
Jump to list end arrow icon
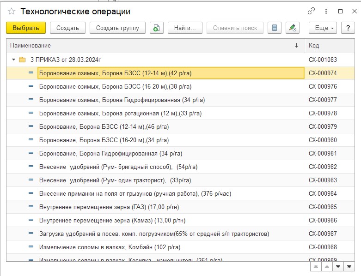pyautogui.click(x=350, y=266)
